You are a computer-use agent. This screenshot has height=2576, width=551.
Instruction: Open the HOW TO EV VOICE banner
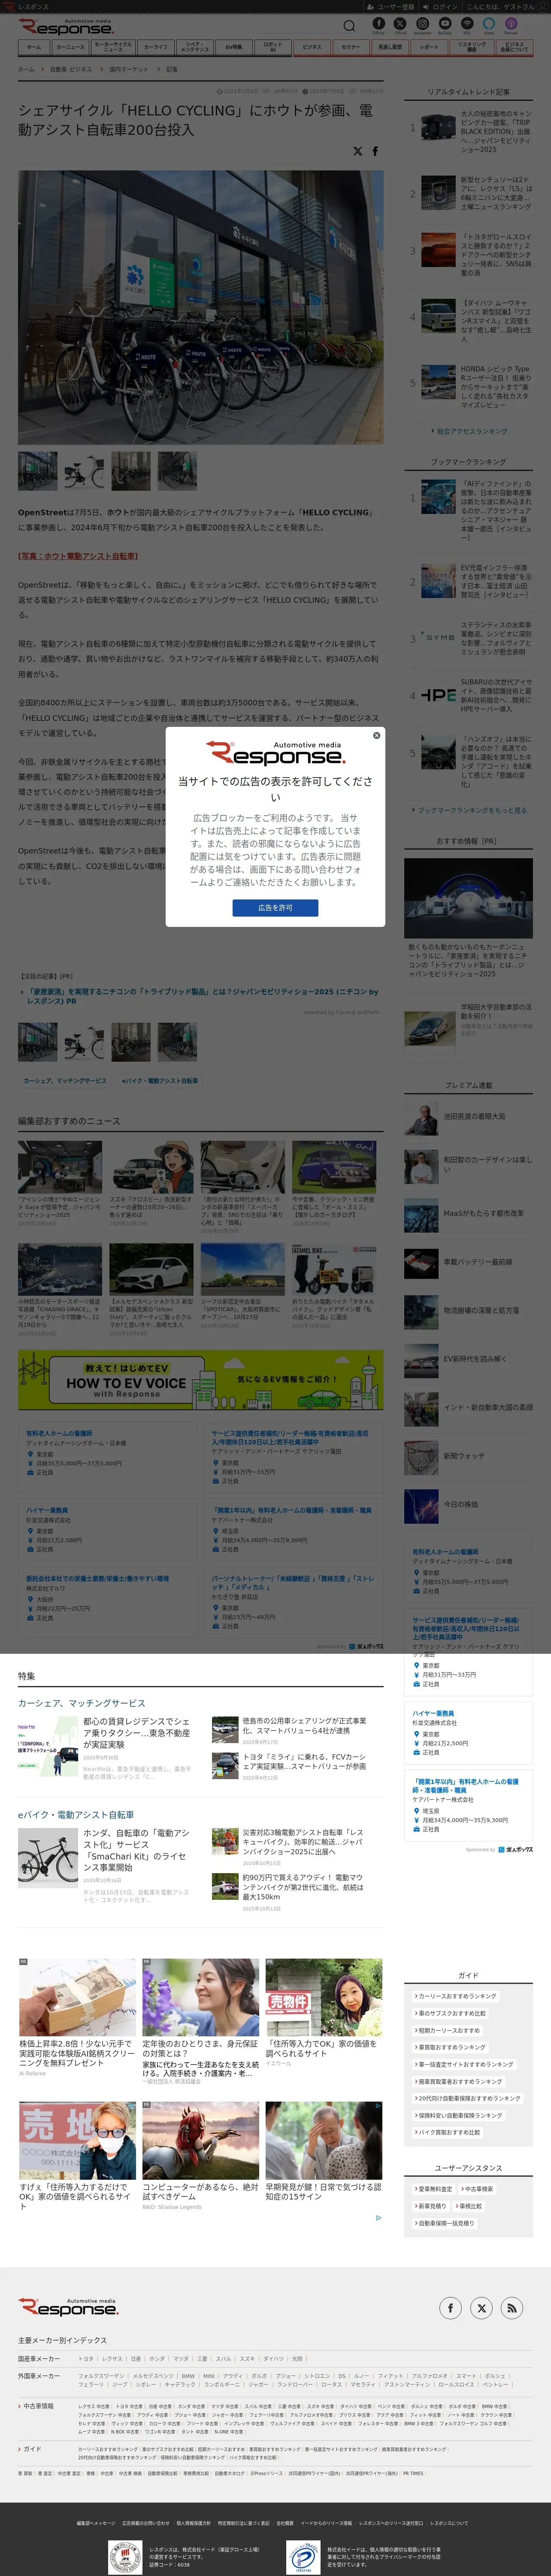coord(200,1380)
